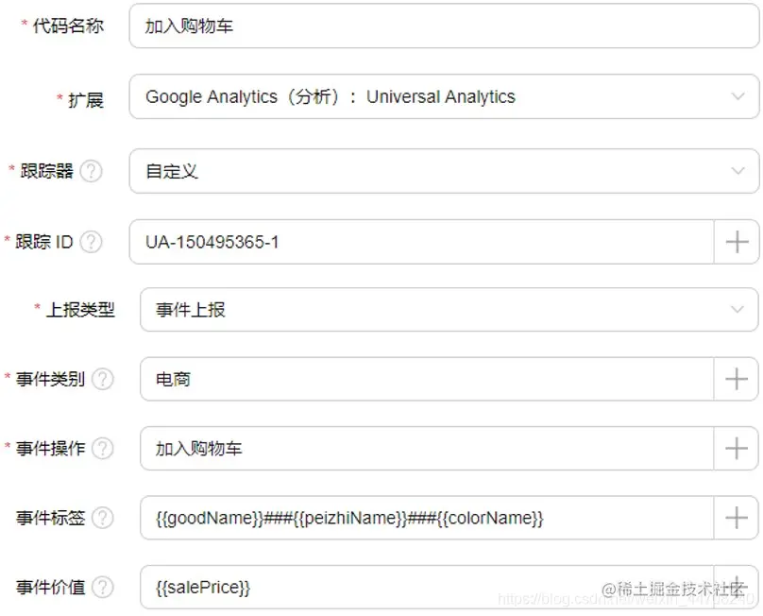Click the plus button in 事件价值 field

(737, 588)
